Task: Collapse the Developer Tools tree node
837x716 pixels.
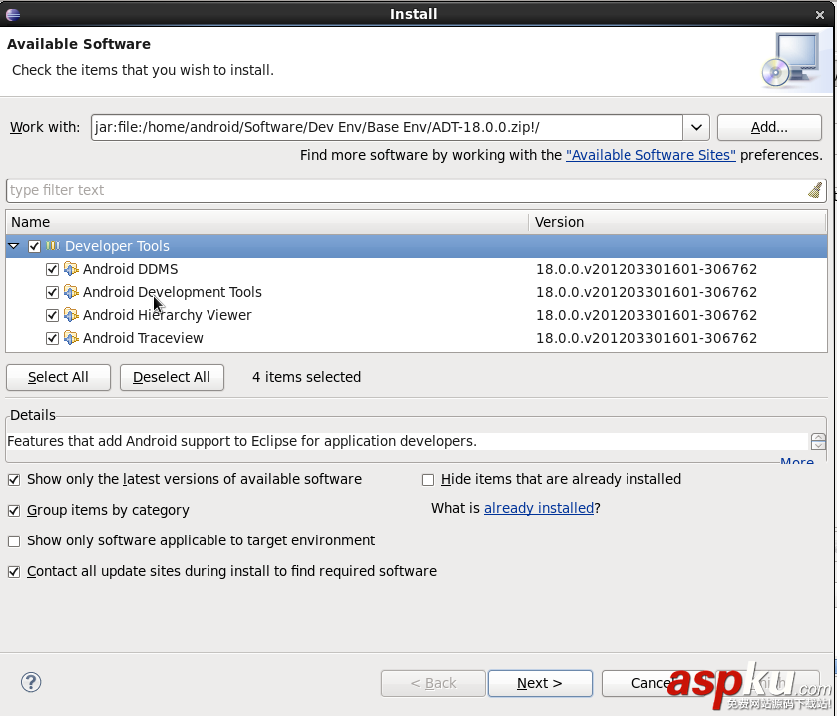Action: (14, 246)
